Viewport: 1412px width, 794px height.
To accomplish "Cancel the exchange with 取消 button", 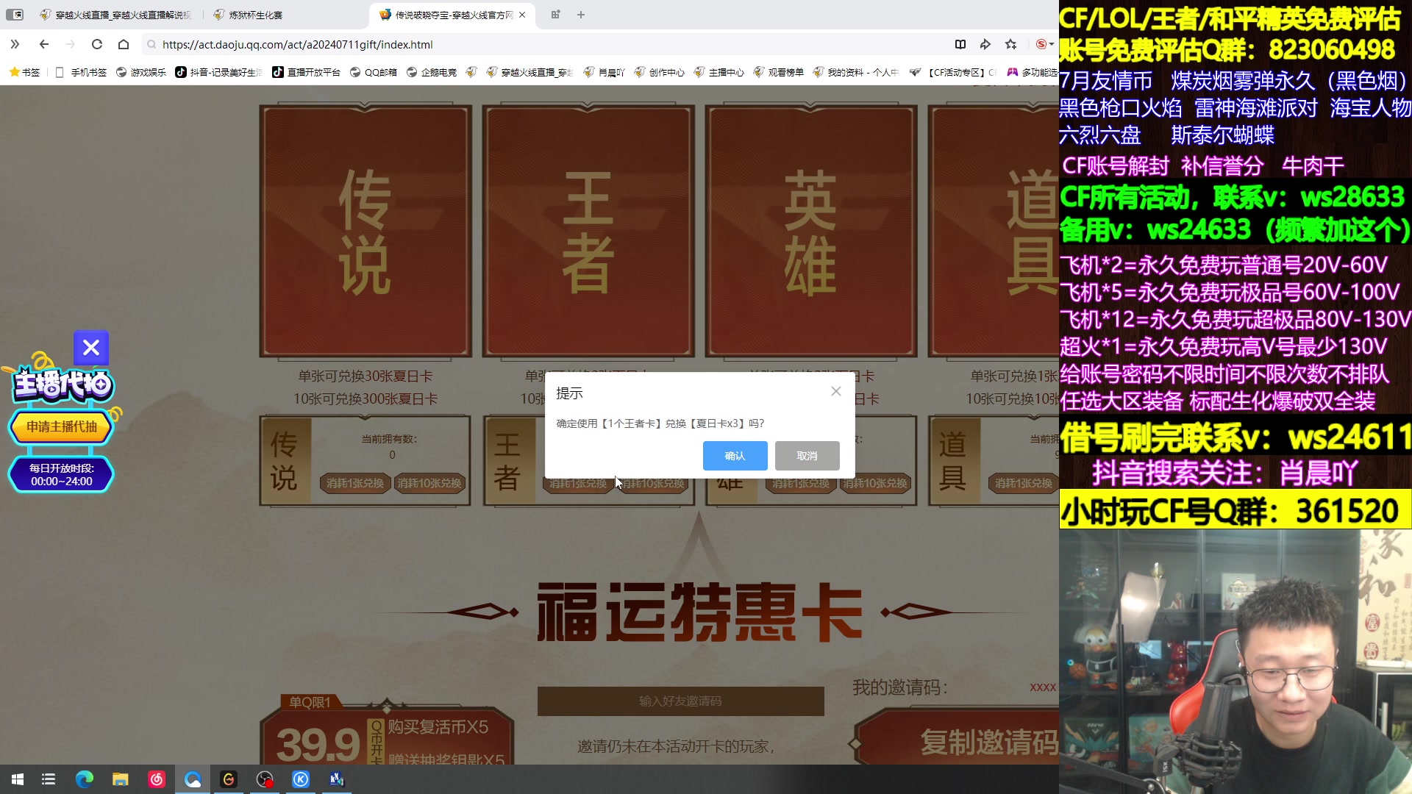I will [807, 456].
